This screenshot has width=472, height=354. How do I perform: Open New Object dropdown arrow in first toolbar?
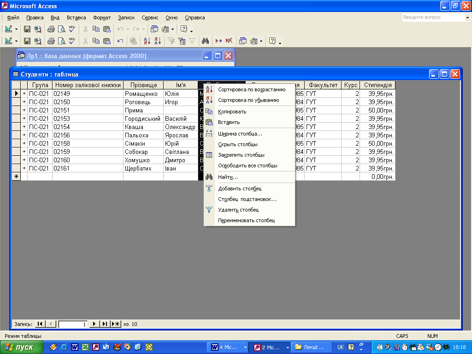click(x=172, y=29)
